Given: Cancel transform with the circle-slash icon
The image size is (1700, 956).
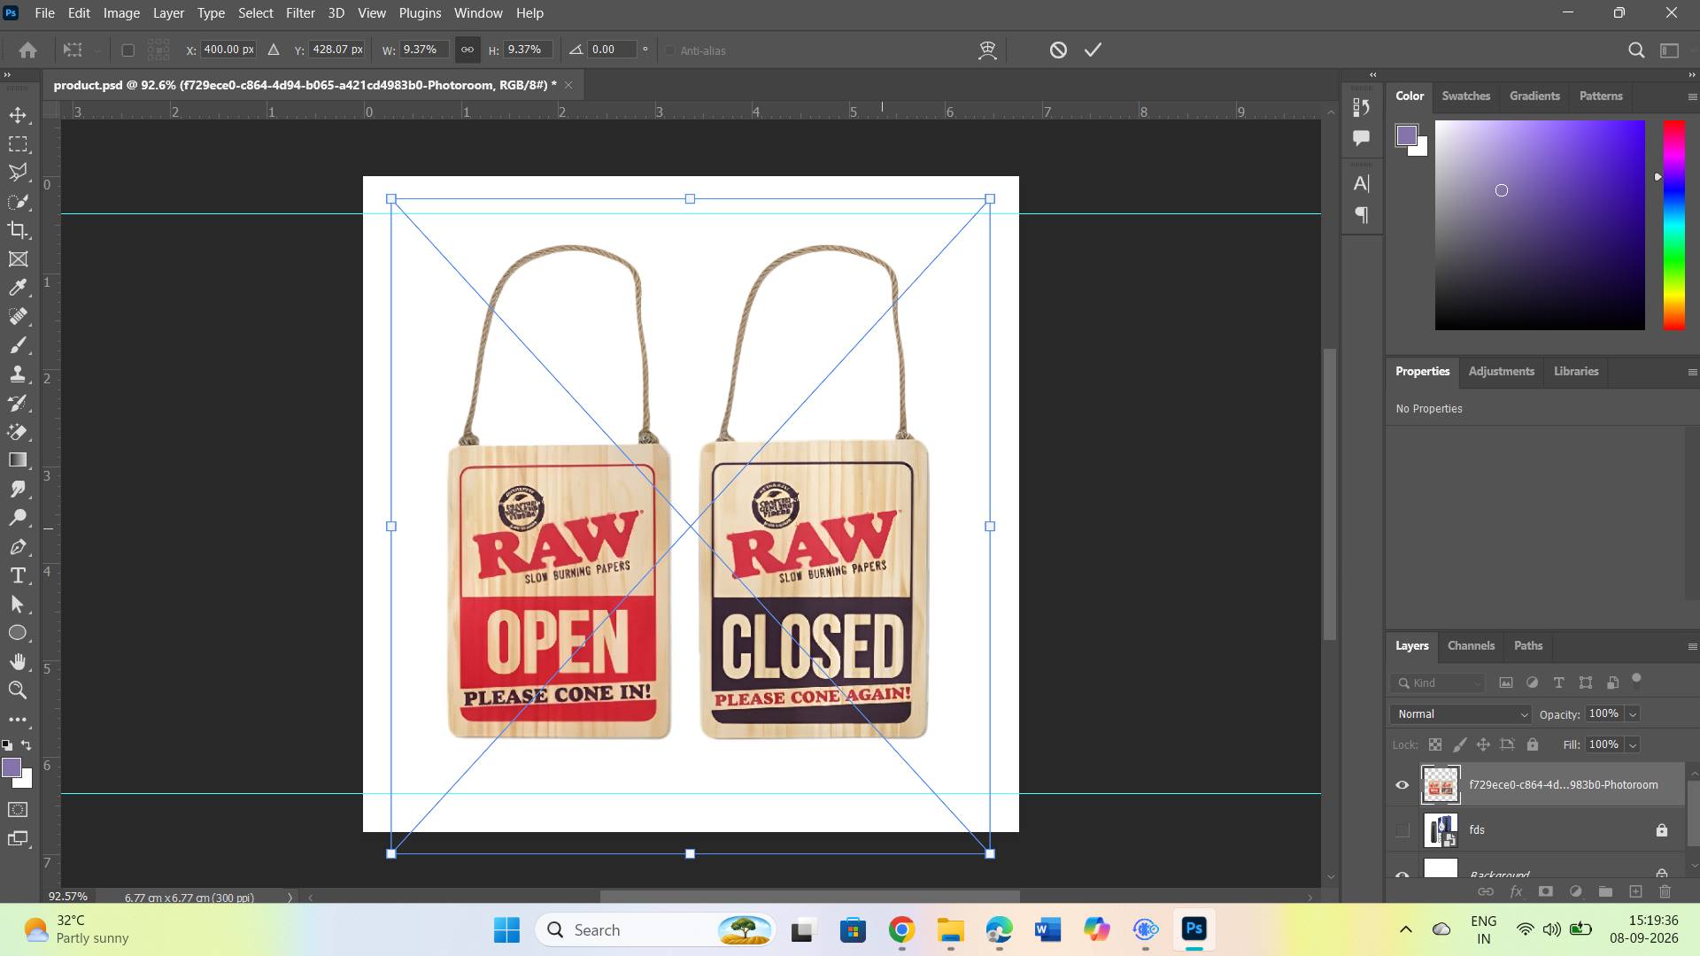Looking at the screenshot, I should [x=1058, y=50].
